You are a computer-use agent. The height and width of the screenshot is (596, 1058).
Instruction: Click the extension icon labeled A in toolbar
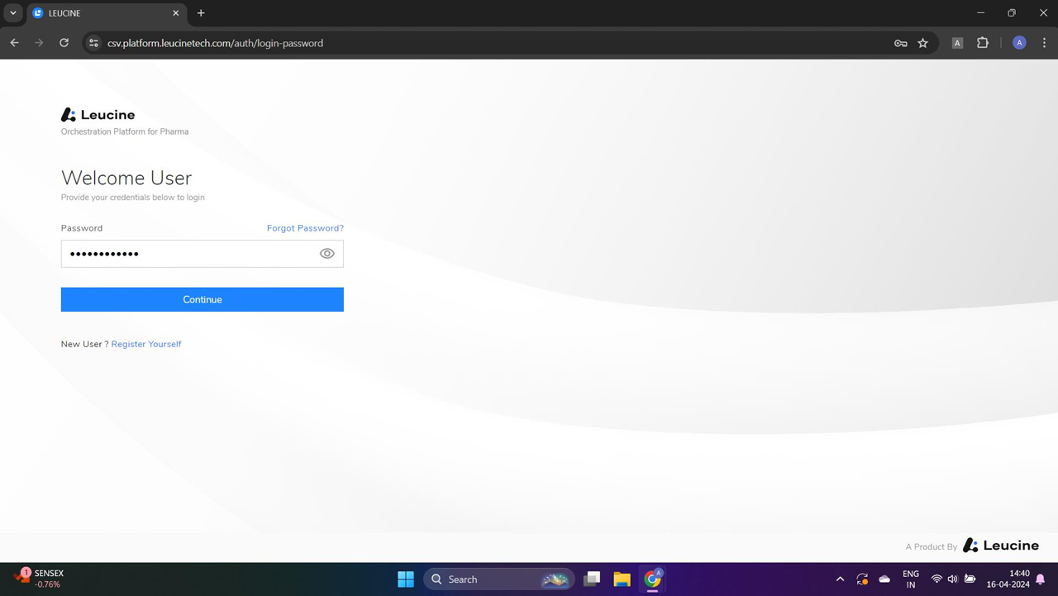pyautogui.click(x=957, y=43)
